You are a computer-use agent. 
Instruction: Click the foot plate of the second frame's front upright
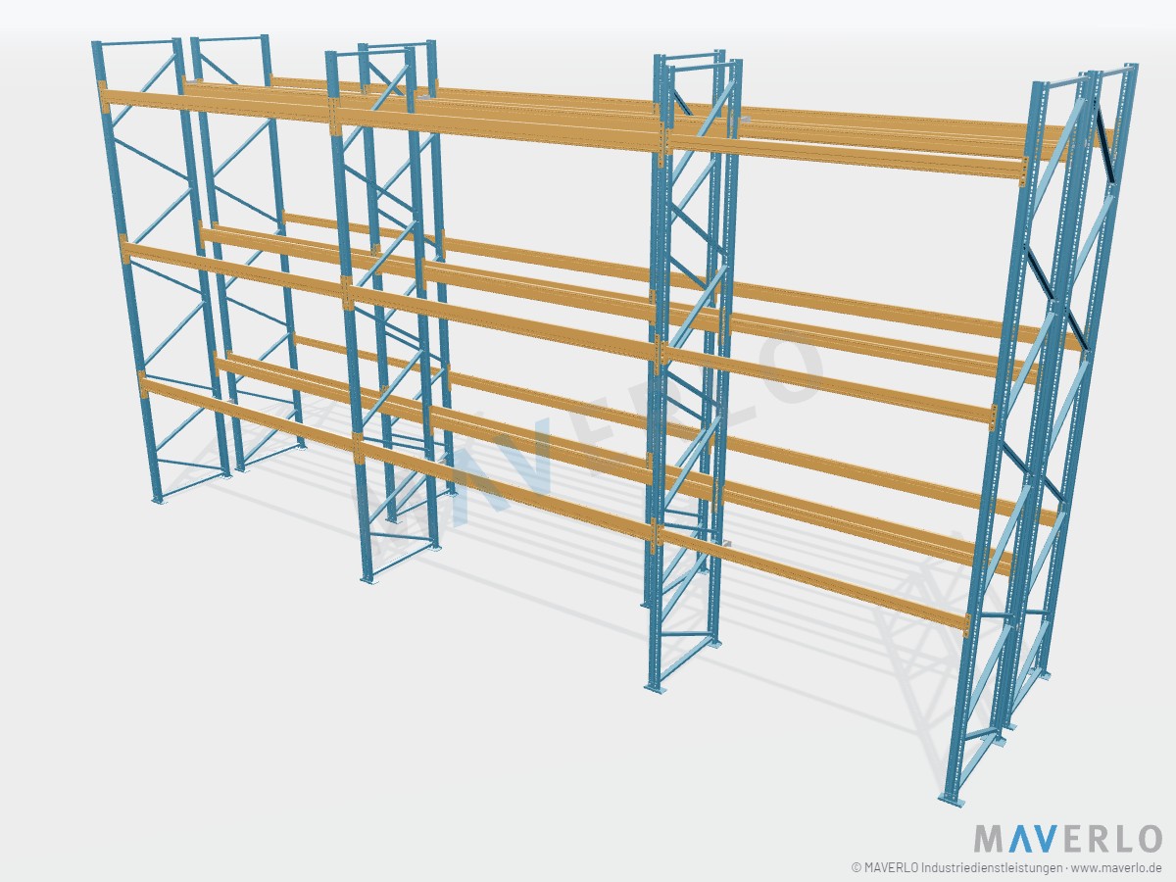(370, 578)
